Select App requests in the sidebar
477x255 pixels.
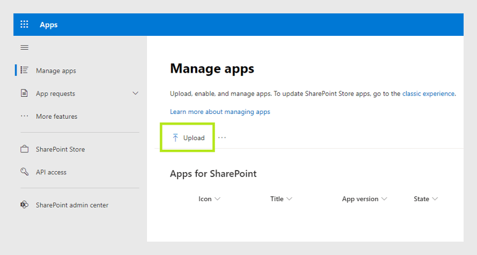55,94
